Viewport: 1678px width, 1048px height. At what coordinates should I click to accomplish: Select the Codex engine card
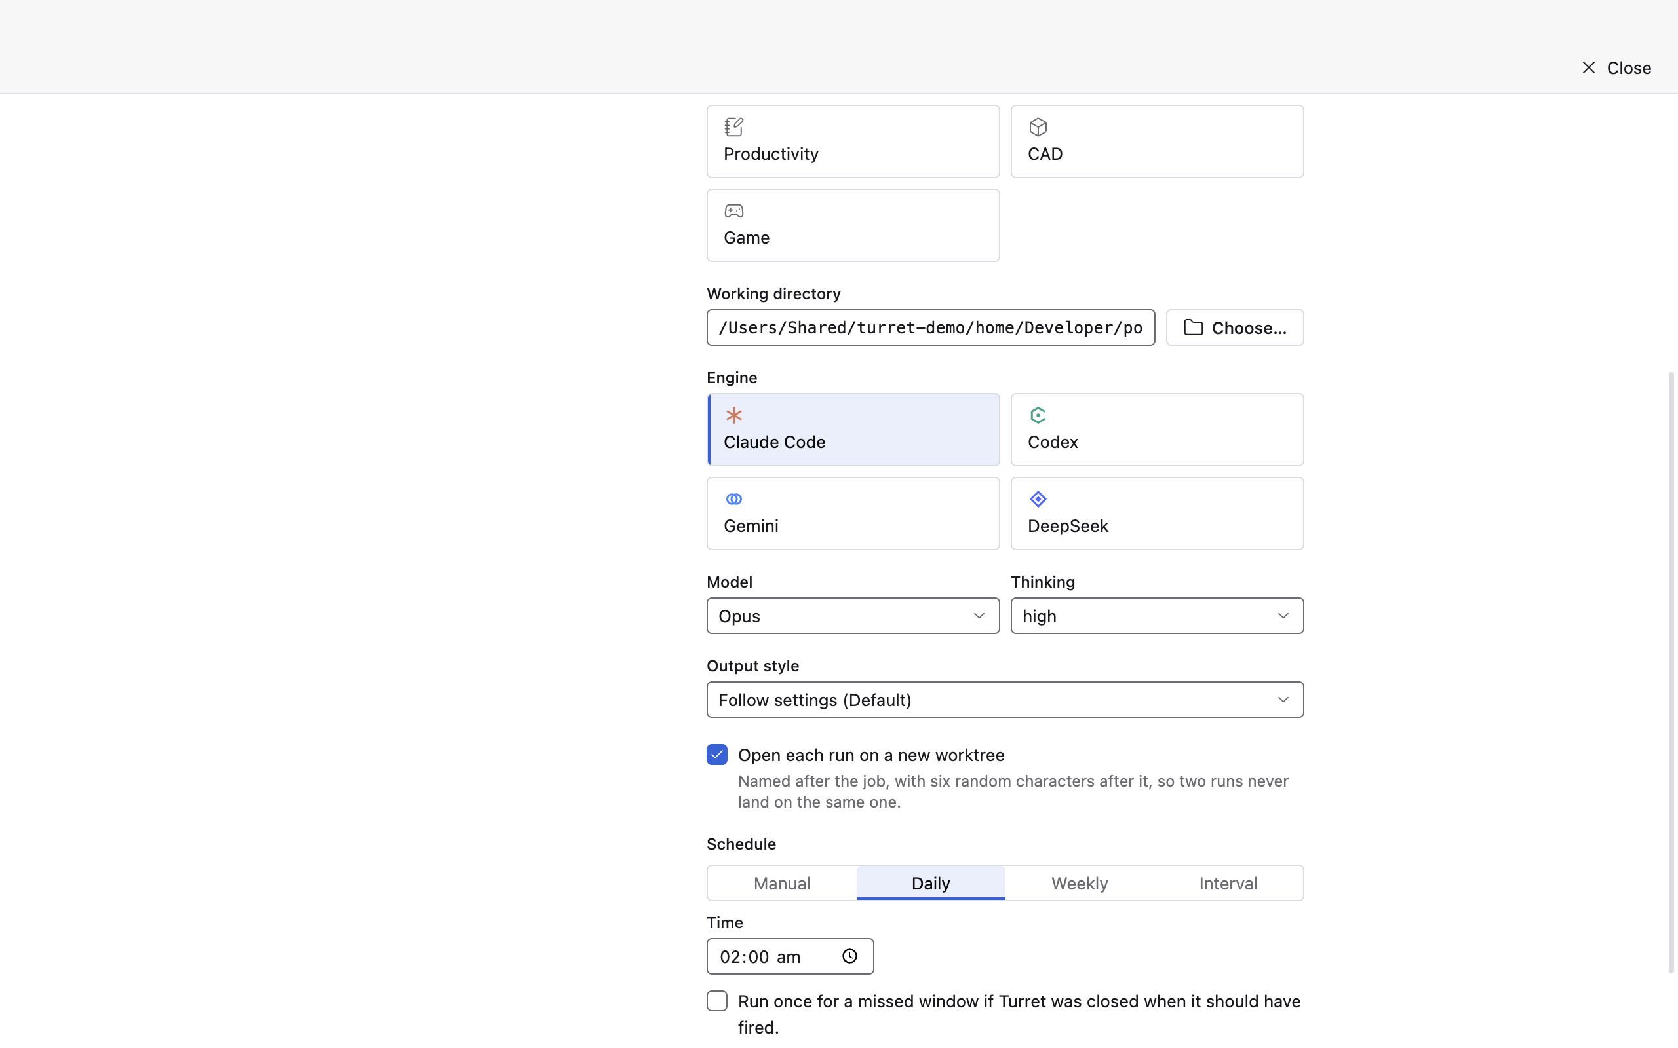(x=1156, y=430)
